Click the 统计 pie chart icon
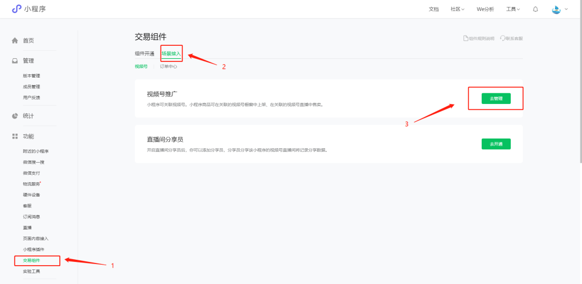The height and width of the screenshot is (284, 582). pos(15,116)
